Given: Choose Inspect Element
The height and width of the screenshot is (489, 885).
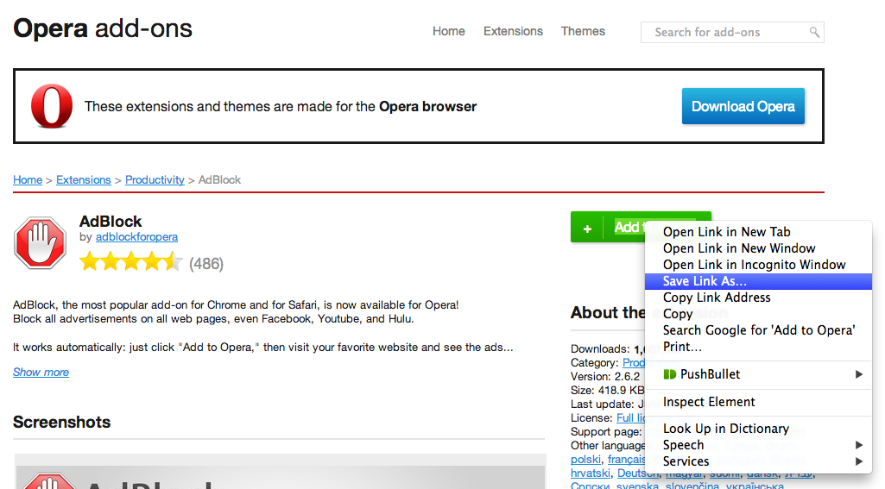Looking at the screenshot, I should 759,402.
